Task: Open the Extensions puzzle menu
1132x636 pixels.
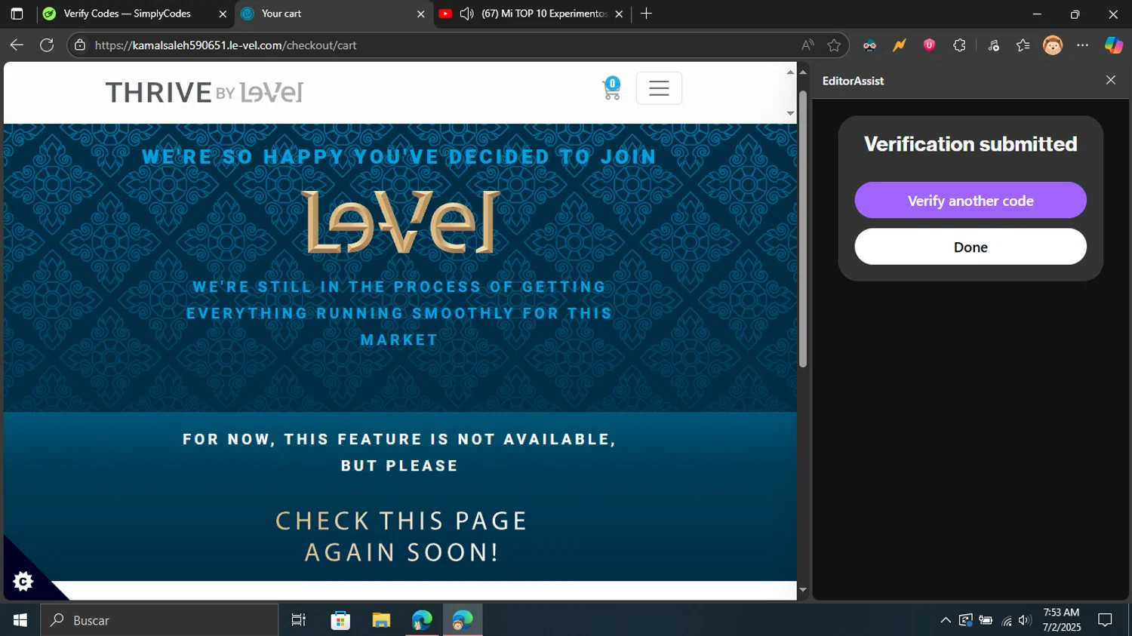Action: 959,45
